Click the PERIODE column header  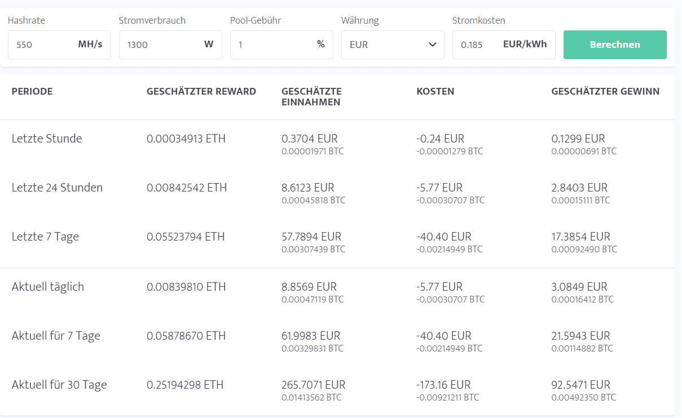pos(32,91)
